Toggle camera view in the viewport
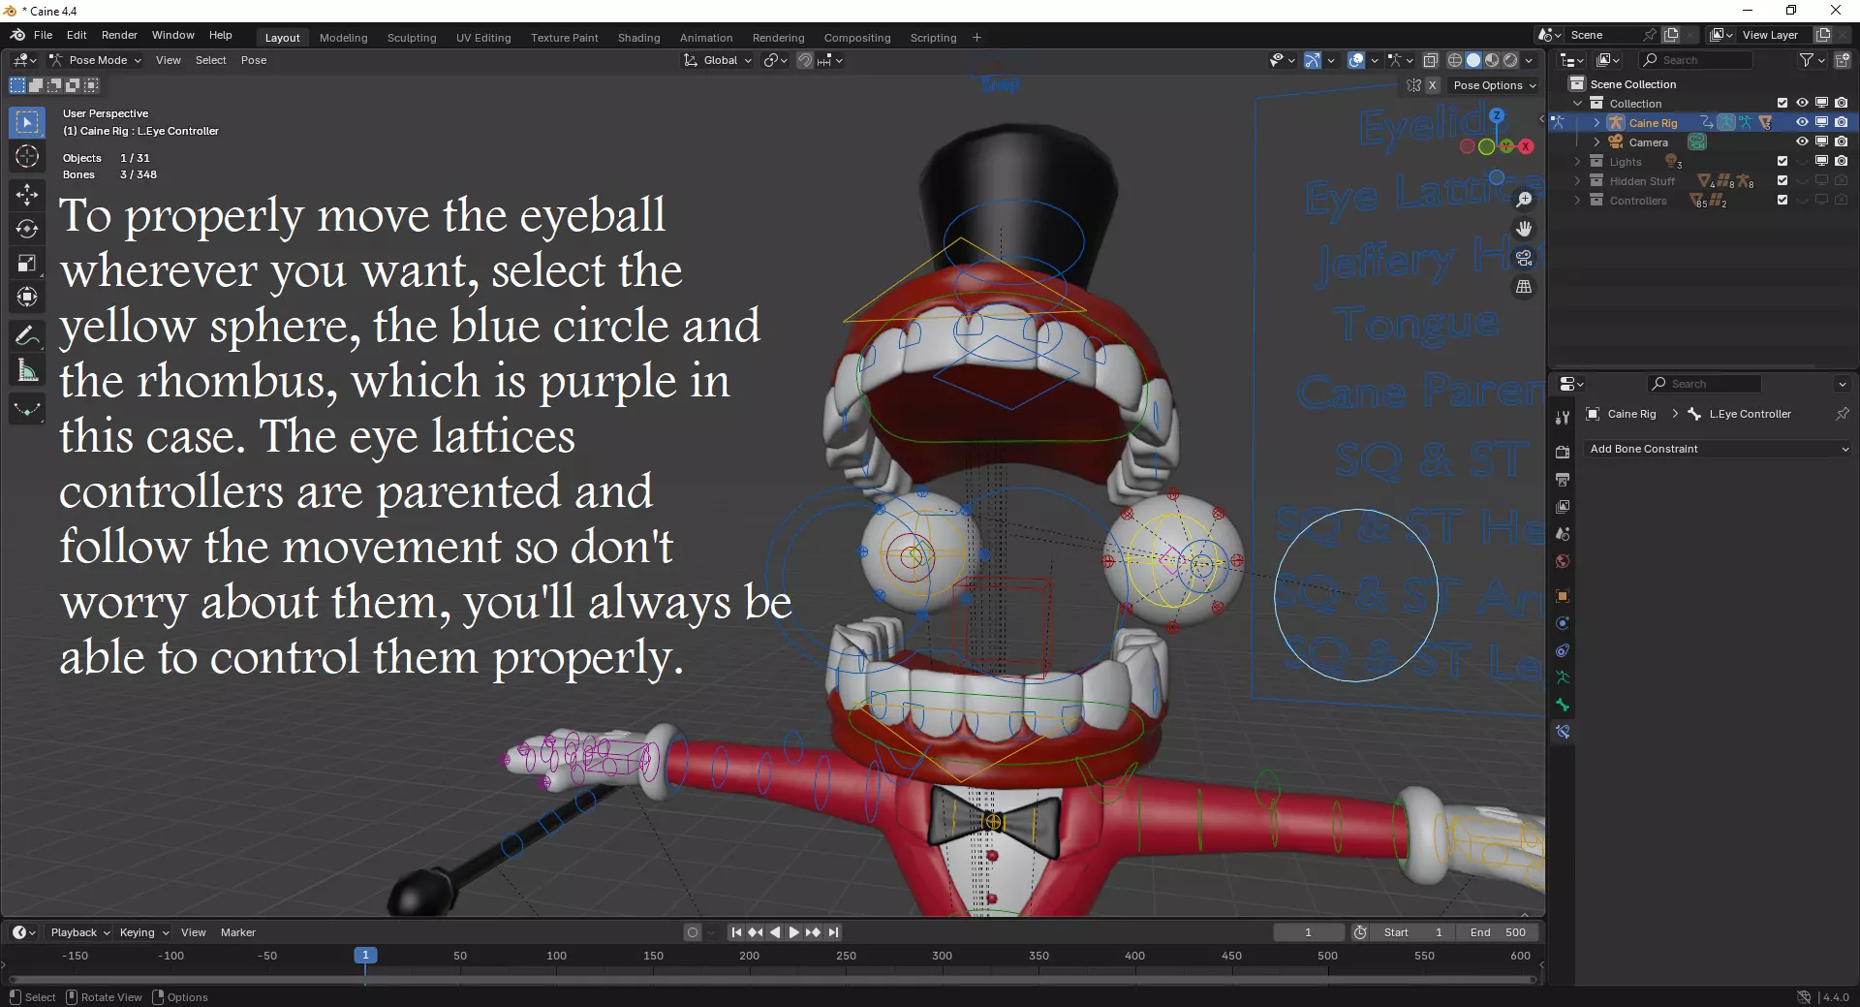Screen dimensions: 1860x1007 [x=1524, y=258]
